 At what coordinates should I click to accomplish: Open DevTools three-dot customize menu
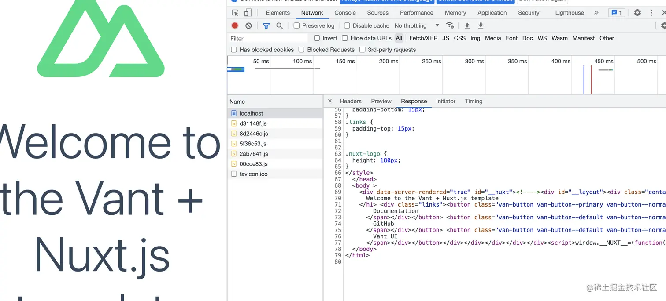651,13
